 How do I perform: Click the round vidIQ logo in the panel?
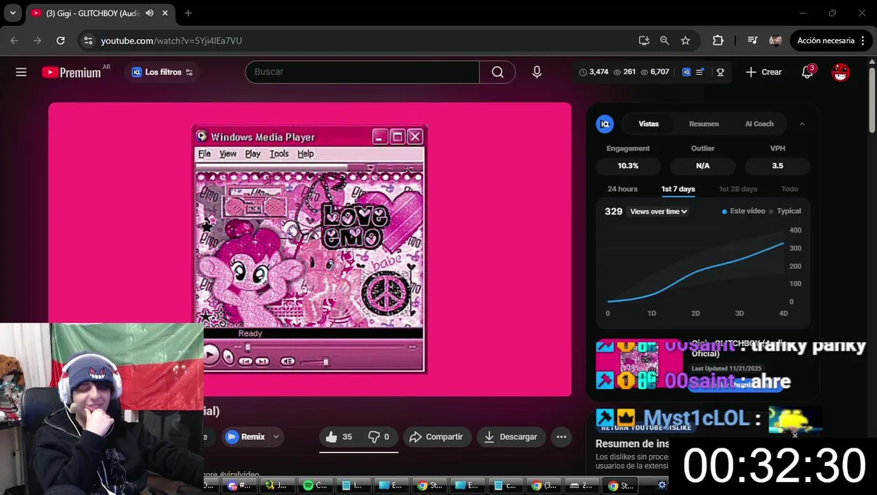pyautogui.click(x=605, y=124)
